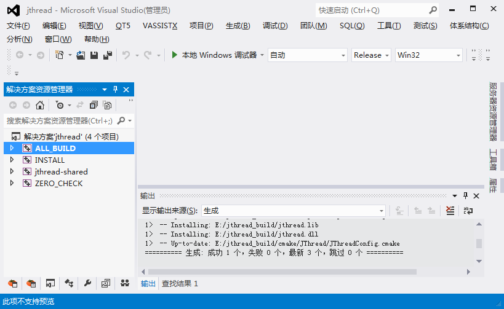This screenshot has width=504, height=309.
Task: Open the 调试(D) debug menu
Action: pyautogui.click(x=275, y=26)
